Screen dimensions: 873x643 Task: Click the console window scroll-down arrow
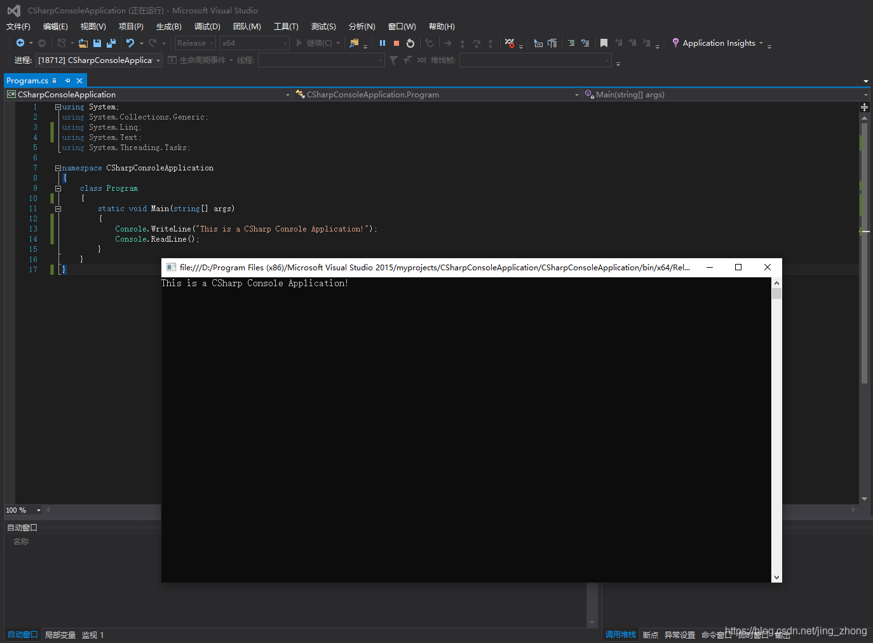point(776,577)
